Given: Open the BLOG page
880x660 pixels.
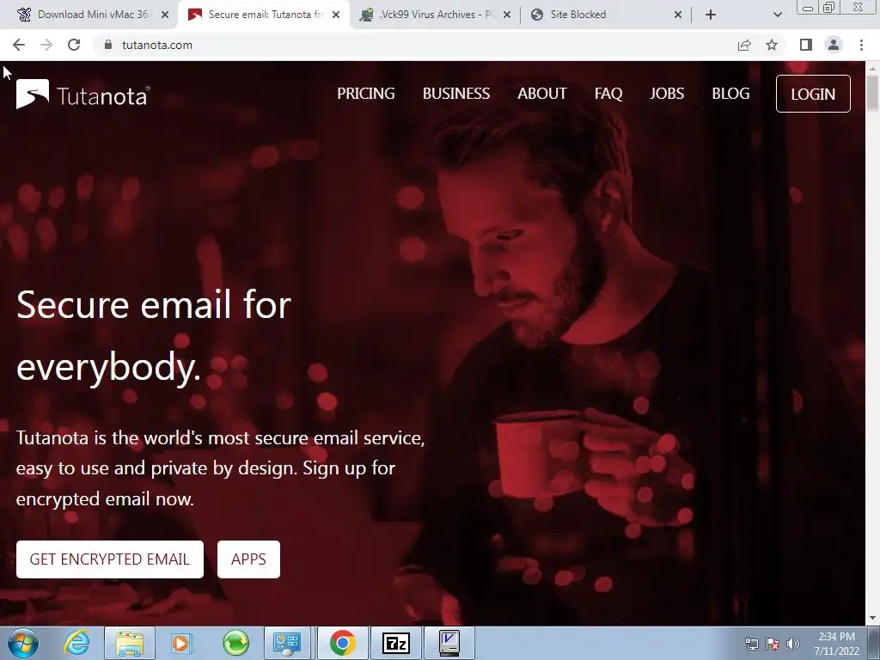Looking at the screenshot, I should pyautogui.click(x=730, y=94).
